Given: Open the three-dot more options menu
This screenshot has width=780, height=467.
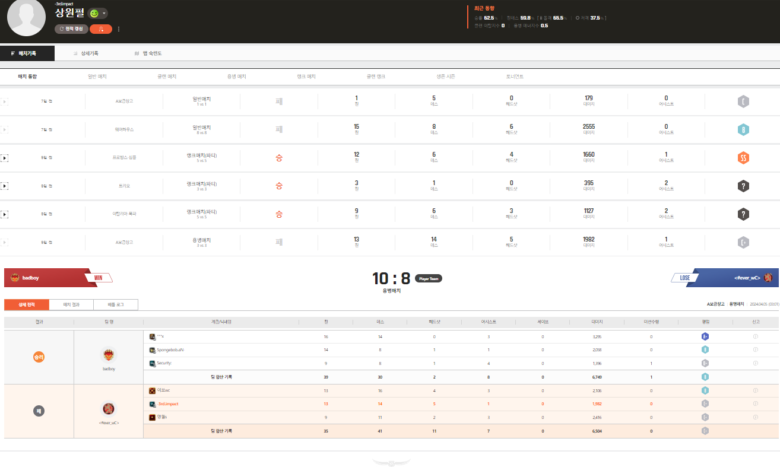Looking at the screenshot, I should tap(119, 28).
